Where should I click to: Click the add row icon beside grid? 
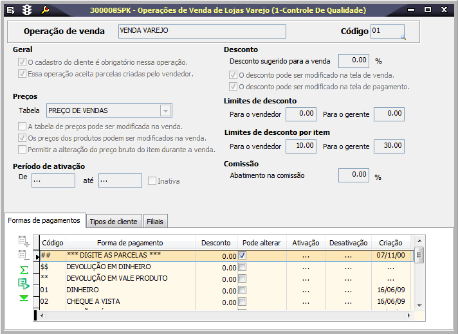[24, 242]
